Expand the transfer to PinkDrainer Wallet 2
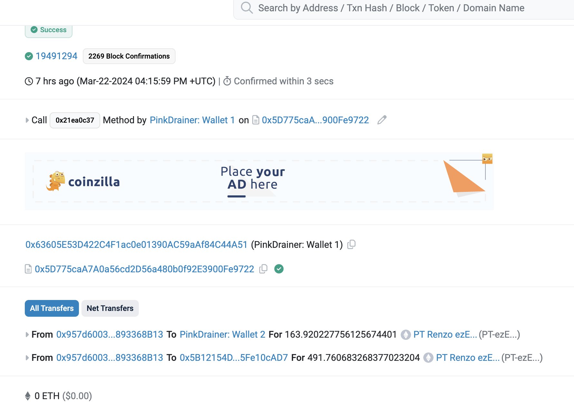 pyautogui.click(x=27, y=335)
